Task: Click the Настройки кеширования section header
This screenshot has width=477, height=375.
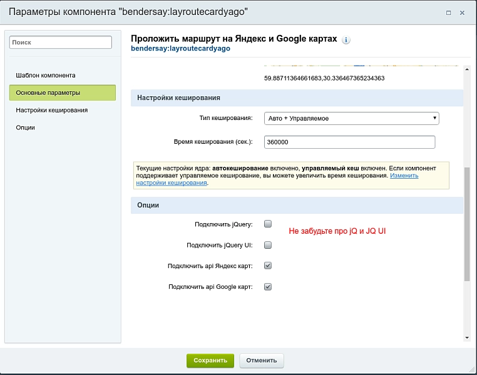Action: click(x=297, y=97)
